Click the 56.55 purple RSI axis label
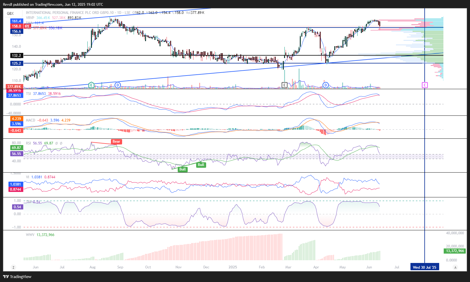Viewport: 470px width, 282px height. click(x=16, y=154)
